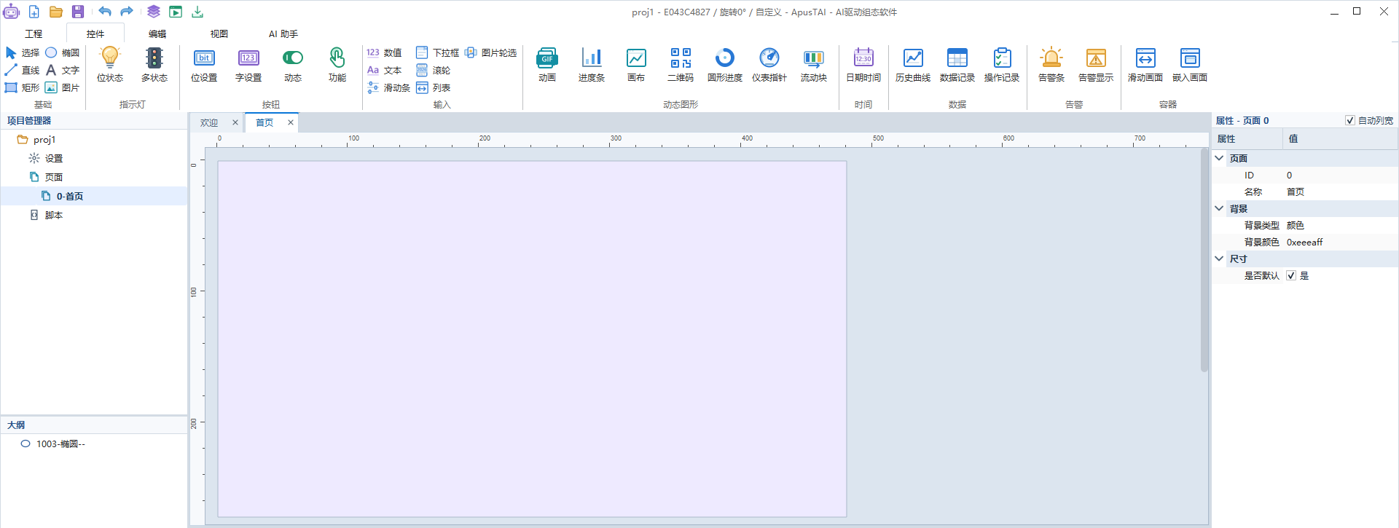Image resolution: width=1399 pixels, height=528 pixels.
Task: Add a 仪表指针 gauge pointer widget
Action: click(769, 65)
